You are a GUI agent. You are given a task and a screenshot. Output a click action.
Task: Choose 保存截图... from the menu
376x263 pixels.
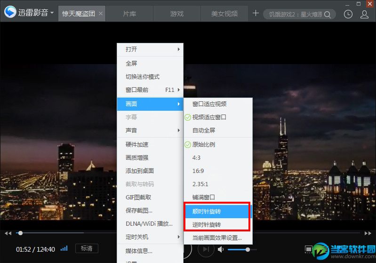[150, 210]
